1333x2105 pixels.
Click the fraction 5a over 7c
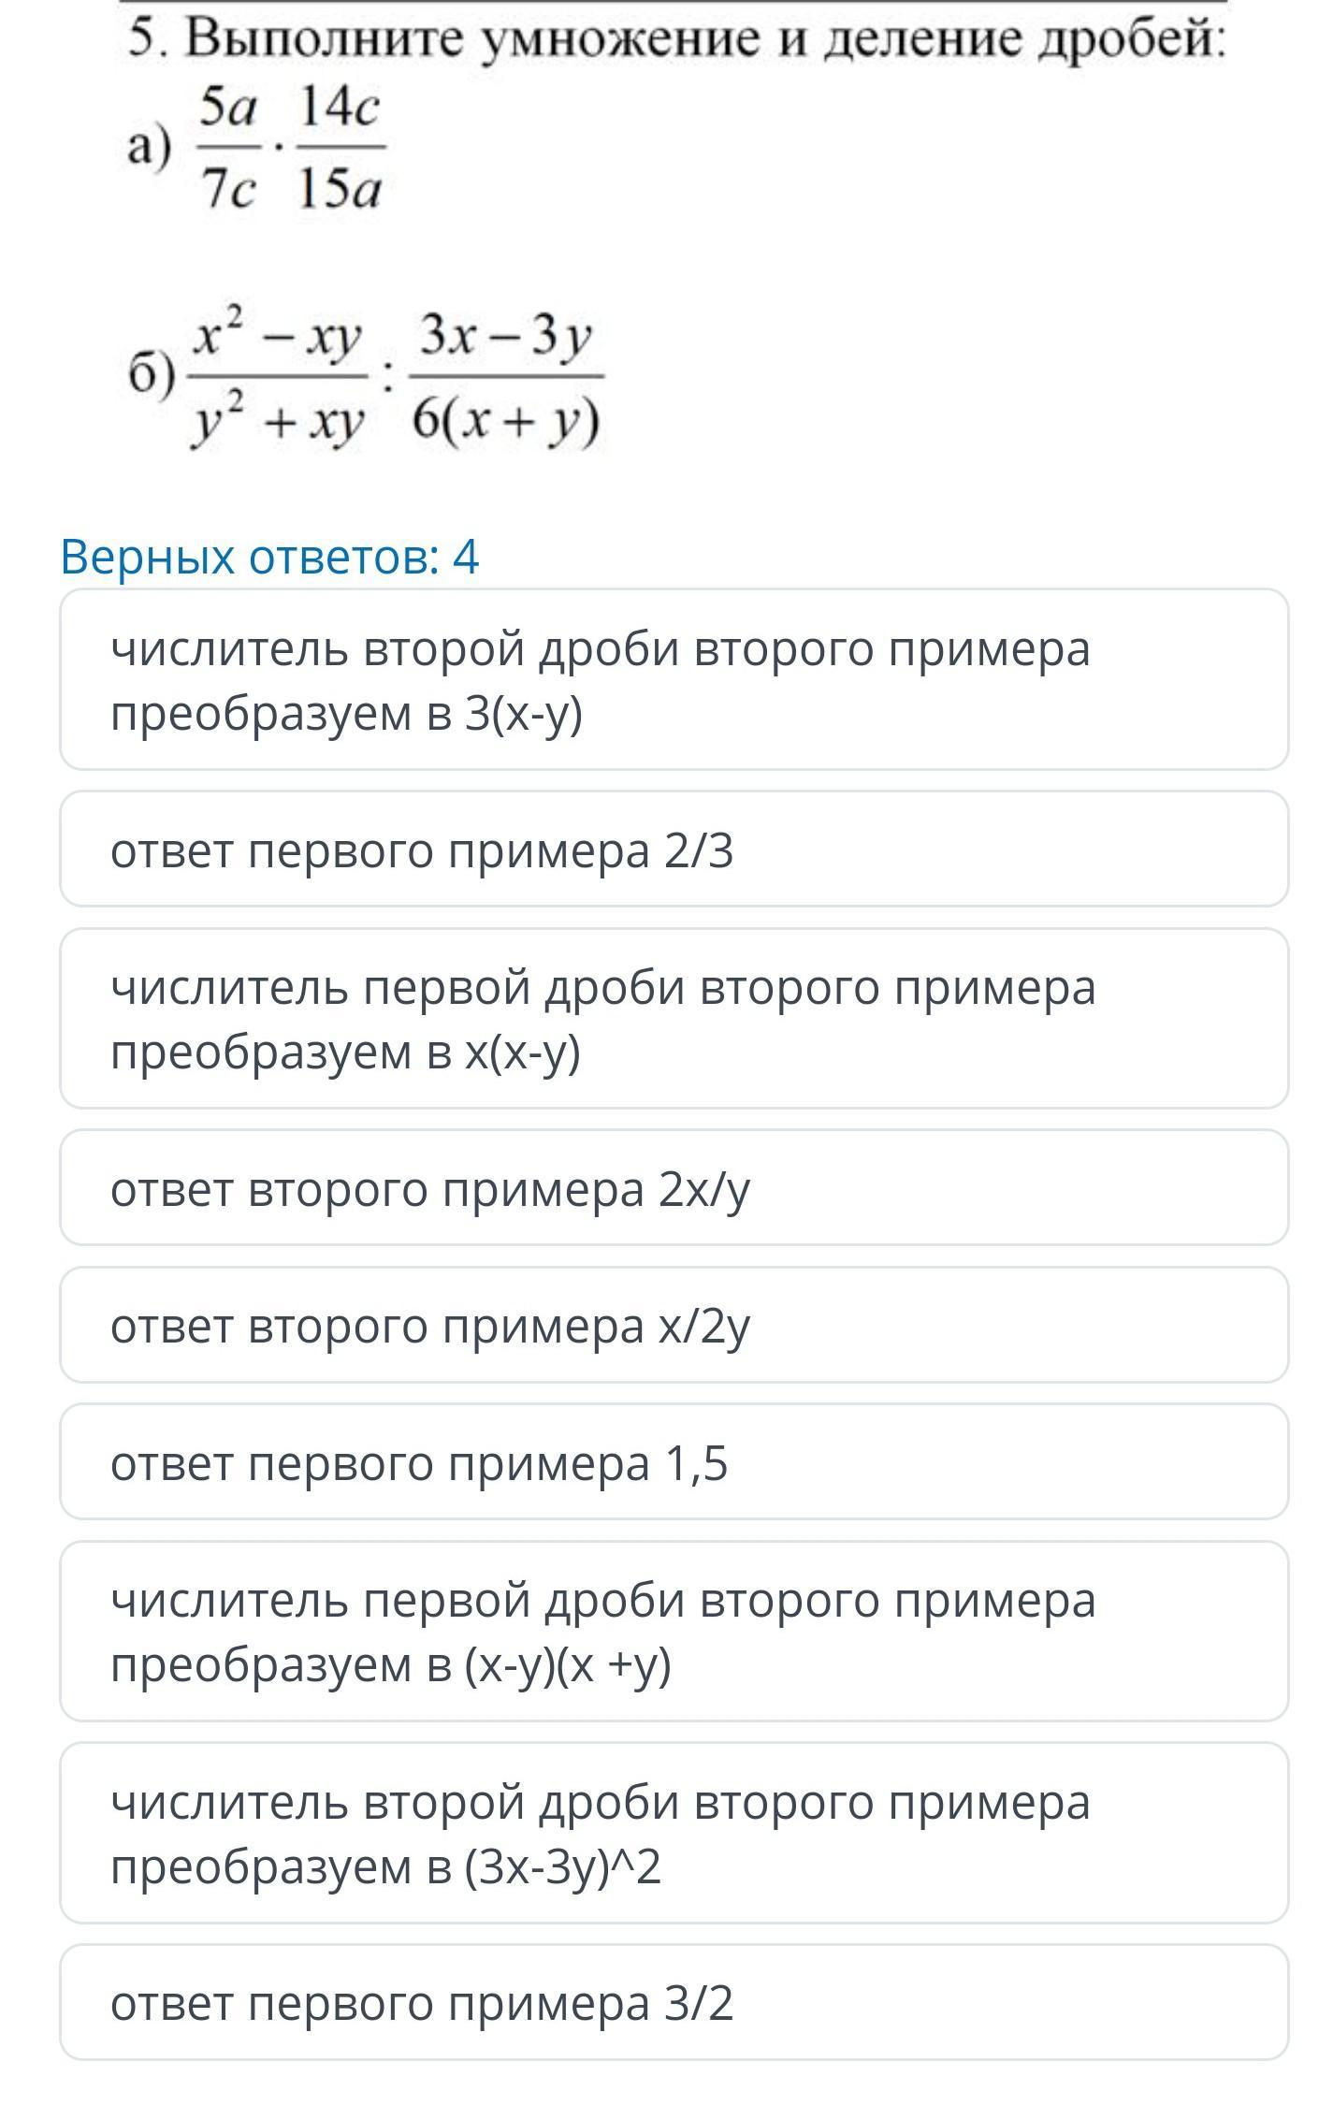(x=228, y=149)
